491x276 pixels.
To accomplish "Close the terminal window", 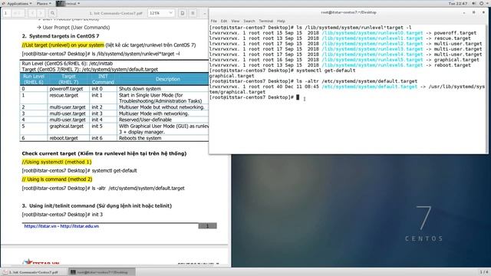I will pyautogui.click(x=483, y=12).
